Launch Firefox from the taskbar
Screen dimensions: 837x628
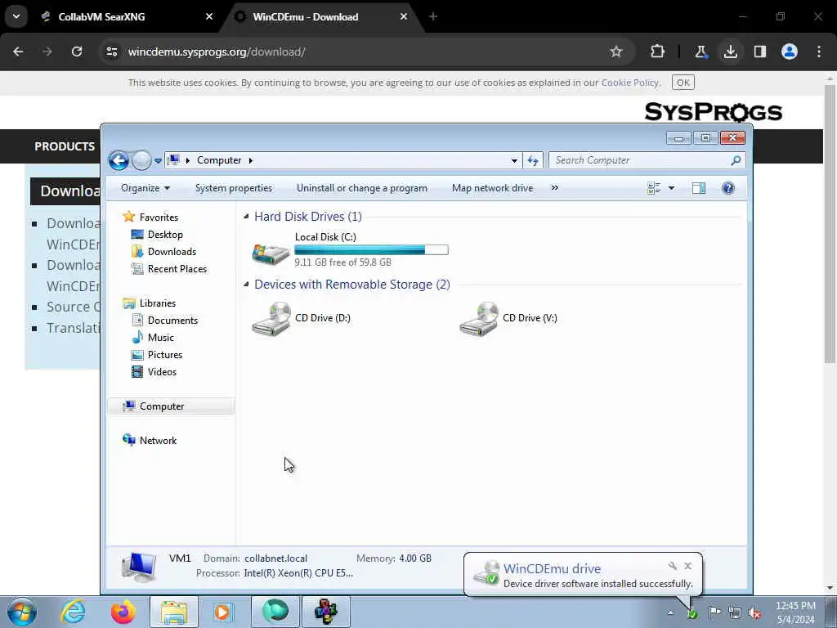pos(123,612)
